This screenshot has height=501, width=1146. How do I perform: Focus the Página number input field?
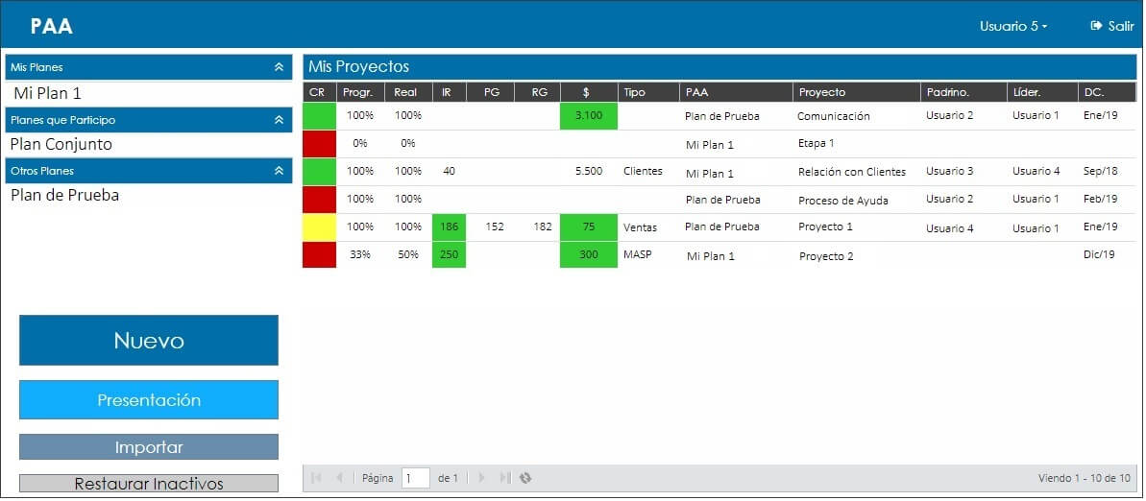tap(416, 478)
